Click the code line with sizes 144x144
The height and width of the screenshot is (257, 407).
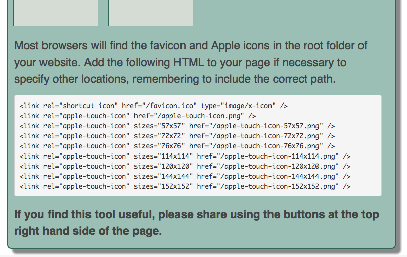pyautogui.click(x=185, y=177)
